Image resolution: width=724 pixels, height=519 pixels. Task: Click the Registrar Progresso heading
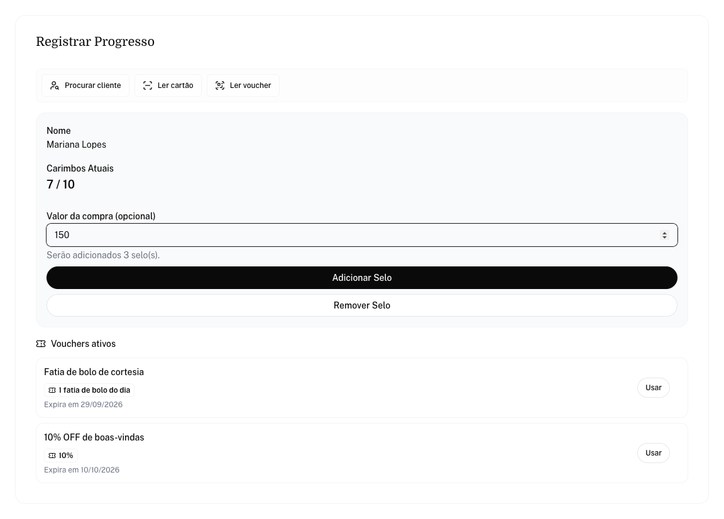(95, 41)
